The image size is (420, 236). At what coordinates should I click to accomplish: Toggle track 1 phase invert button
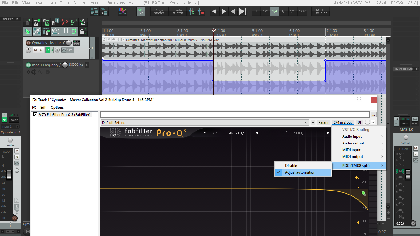[x=57, y=50]
